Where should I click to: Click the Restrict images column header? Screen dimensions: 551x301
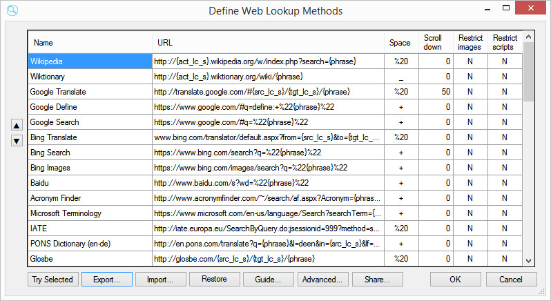click(470, 42)
